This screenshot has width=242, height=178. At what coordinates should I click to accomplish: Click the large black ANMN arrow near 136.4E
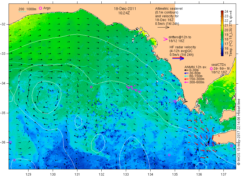pos(208,141)
